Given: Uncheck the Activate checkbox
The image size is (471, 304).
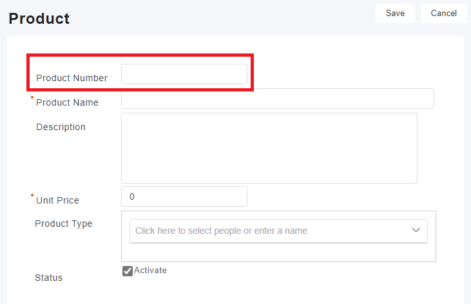Looking at the screenshot, I should point(128,271).
